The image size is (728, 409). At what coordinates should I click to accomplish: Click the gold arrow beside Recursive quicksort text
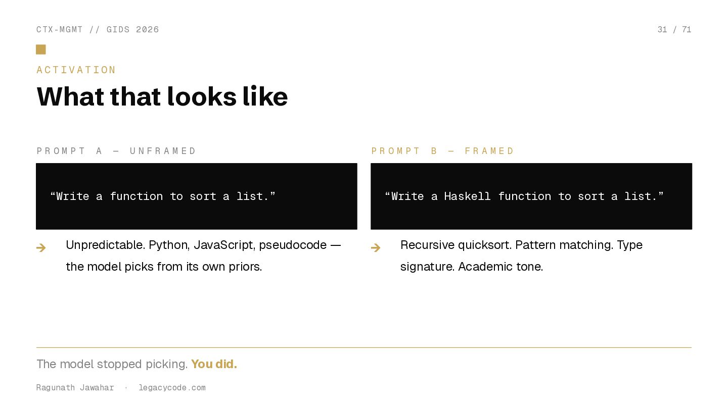[376, 247]
